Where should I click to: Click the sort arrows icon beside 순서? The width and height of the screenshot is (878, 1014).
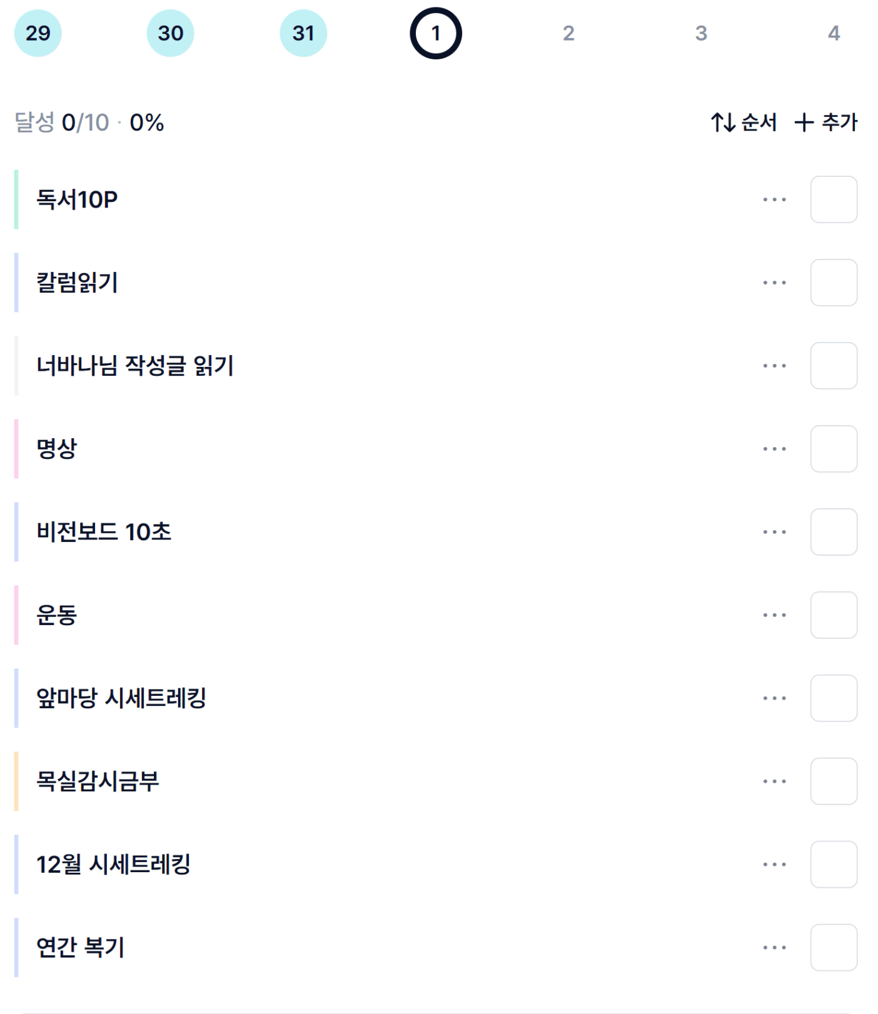(x=723, y=123)
